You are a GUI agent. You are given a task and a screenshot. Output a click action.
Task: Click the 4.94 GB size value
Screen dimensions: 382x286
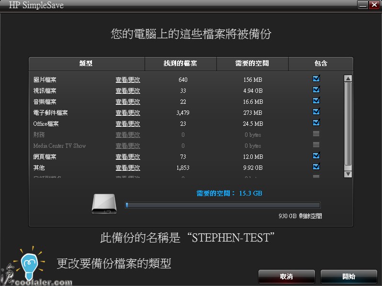(253, 90)
